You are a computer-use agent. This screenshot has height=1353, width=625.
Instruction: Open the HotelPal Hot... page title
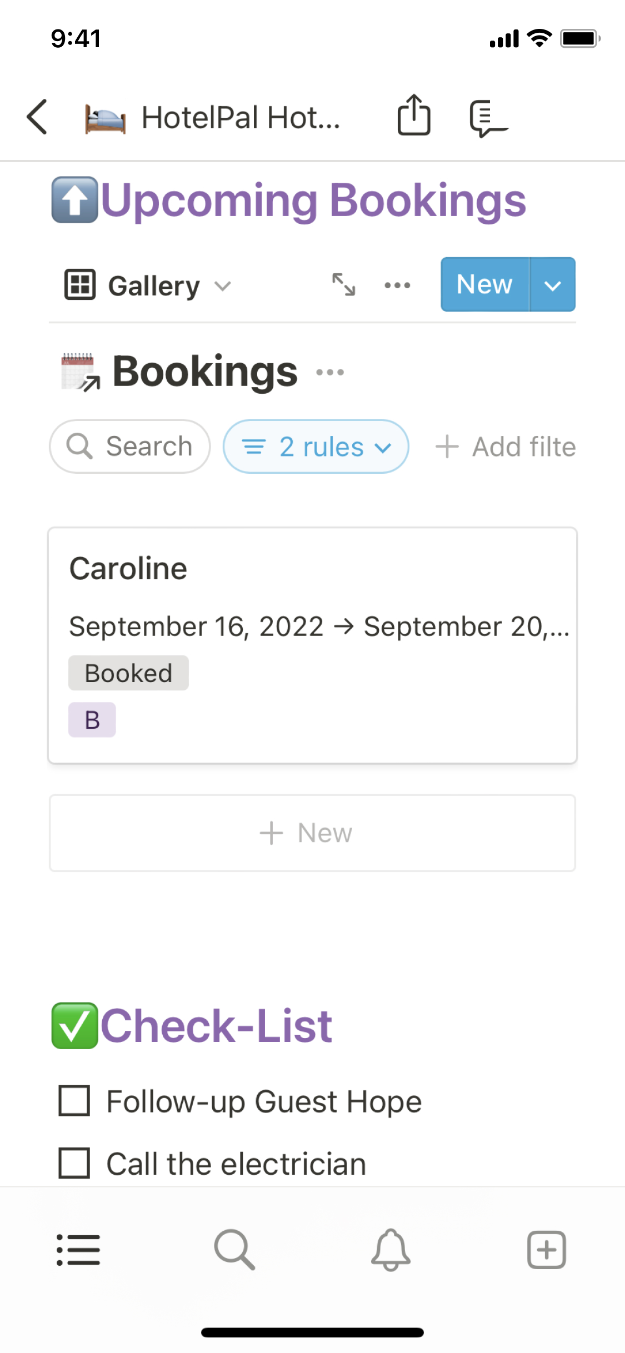(240, 118)
